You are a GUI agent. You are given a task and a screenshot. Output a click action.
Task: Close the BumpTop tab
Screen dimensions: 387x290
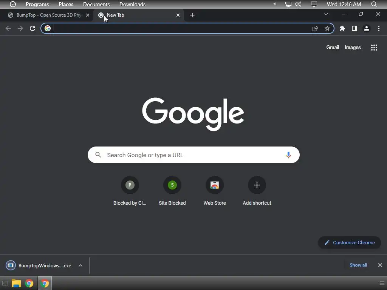88,15
